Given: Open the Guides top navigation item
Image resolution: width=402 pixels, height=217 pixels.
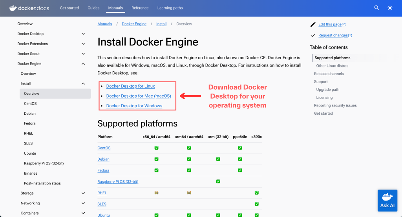Looking at the screenshot, I should point(93,8).
